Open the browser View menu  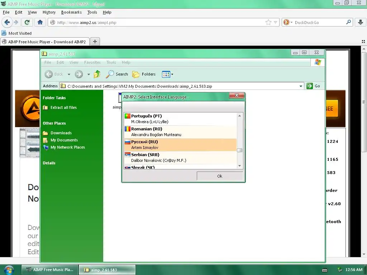[32, 12]
